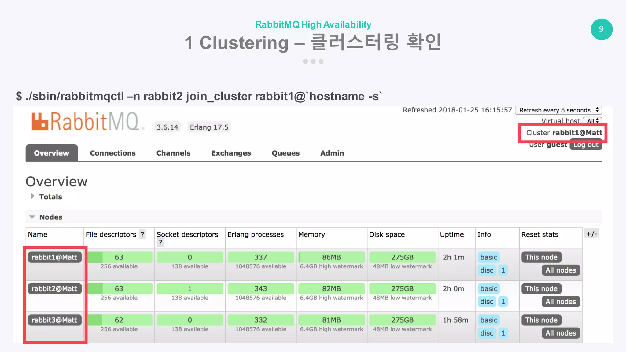Click the Log out button
The height and width of the screenshot is (352, 626).
tap(586, 145)
